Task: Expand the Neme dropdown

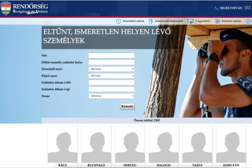Action: tap(112, 96)
